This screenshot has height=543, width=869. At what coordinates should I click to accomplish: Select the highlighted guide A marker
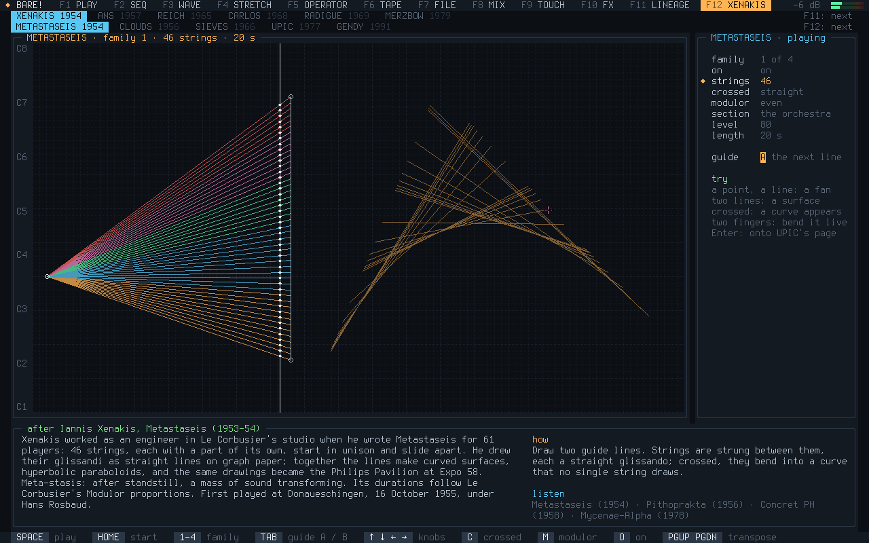pos(763,157)
